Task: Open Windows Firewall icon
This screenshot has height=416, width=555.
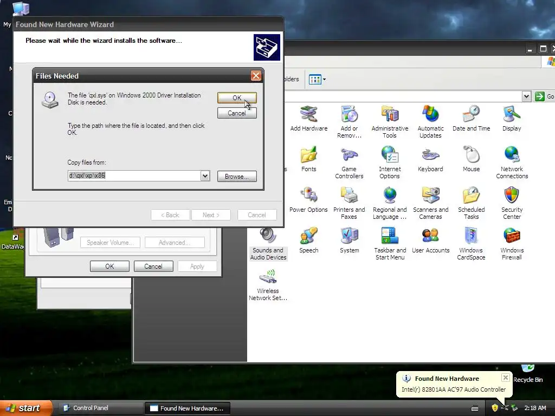Action: click(x=512, y=244)
